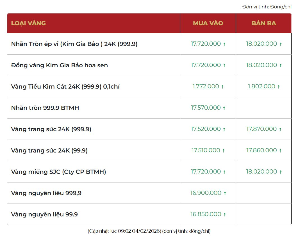The height and width of the screenshot is (238, 300).
Task: Select the Nhẫn tròn 999.9 BTMH row label
Action: pyautogui.click(x=45, y=108)
